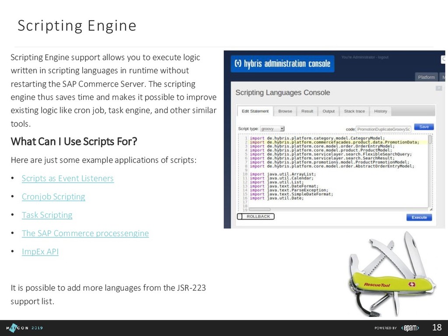Click the epam logo in the footer
This screenshot has width=448, height=336.
[410, 328]
